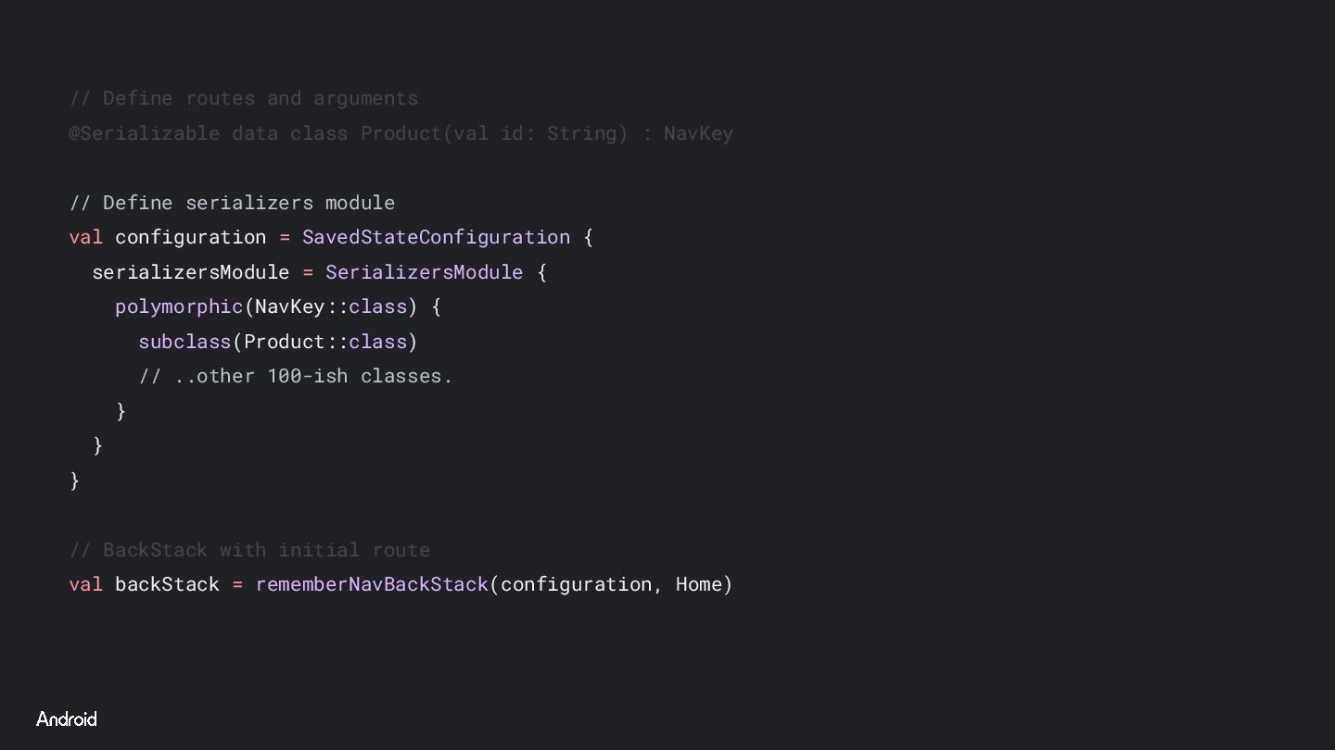Click Product::class inside subclass
The width and height of the screenshot is (1335, 750).
pyautogui.click(x=325, y=342)
